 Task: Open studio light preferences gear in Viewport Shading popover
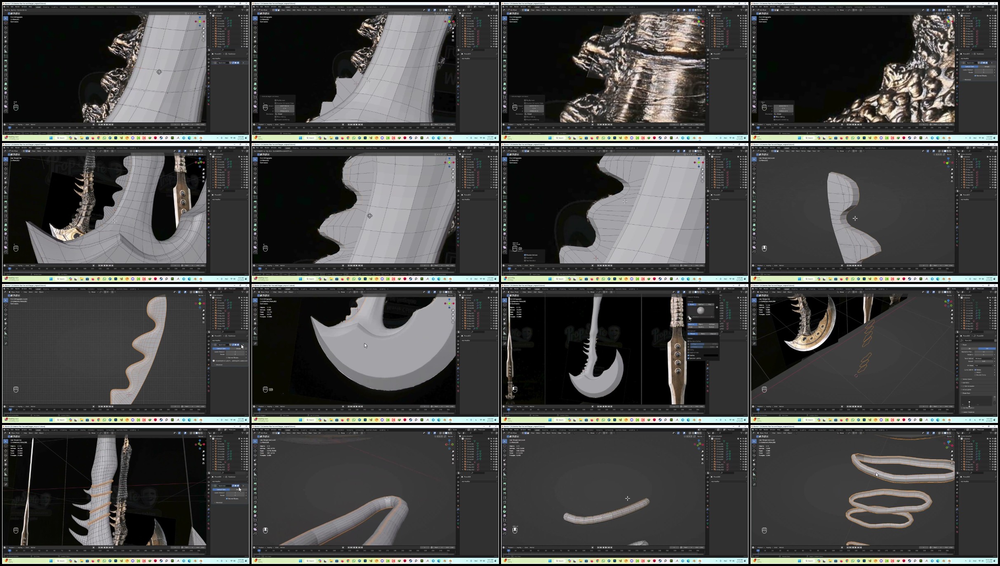pyautogui.click(x=717, y=308)
